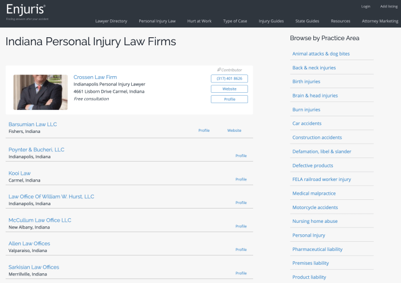The image size is (401, 283).
Task: Browse Back & neck injuries
Action: click(314, 68)
